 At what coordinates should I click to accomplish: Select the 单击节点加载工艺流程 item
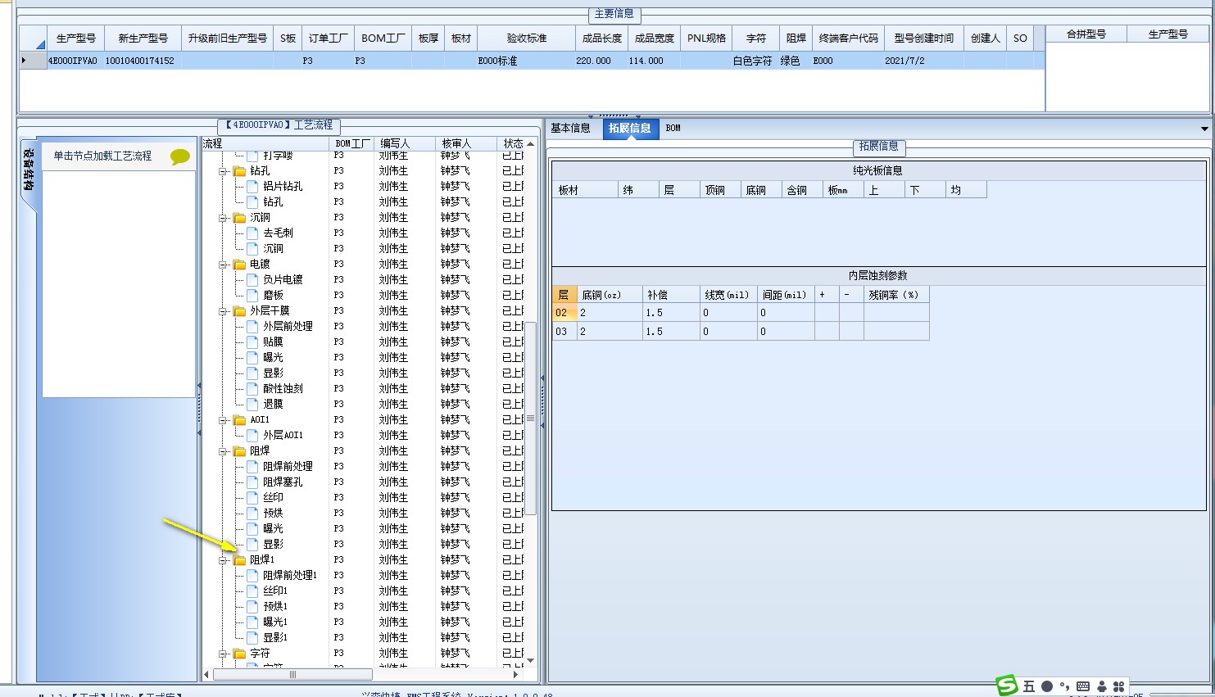tap(102, 156)
